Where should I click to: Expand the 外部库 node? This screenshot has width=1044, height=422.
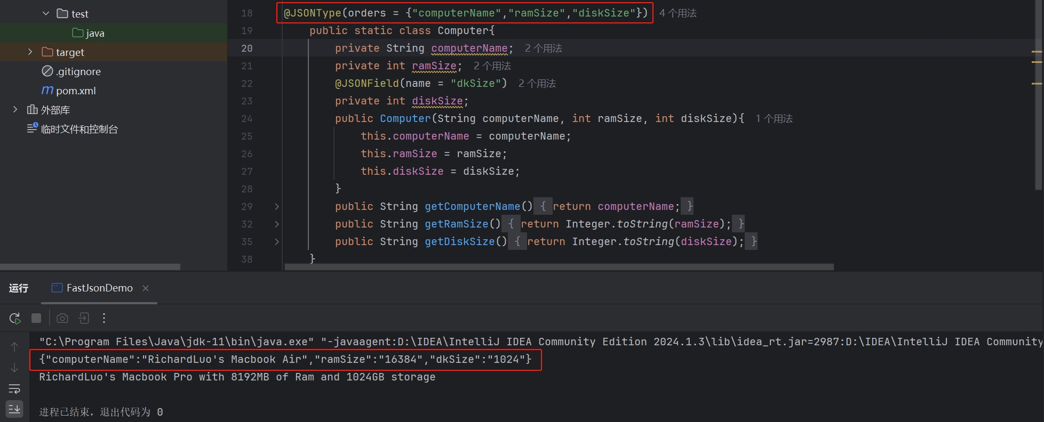tap(15, 109)
